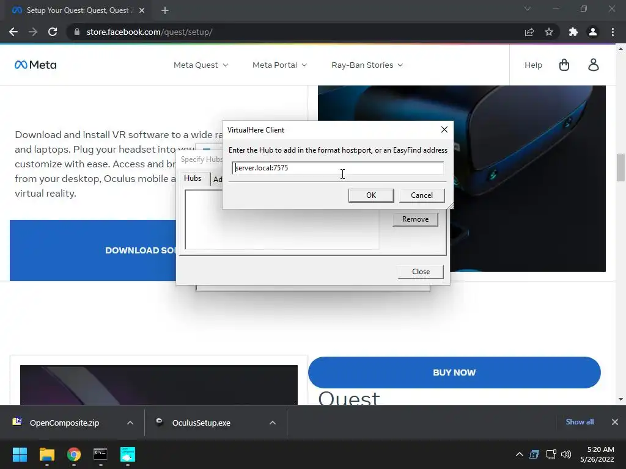Open a new browser tab
The height and width of the screenshot is (469, 626).
click(x=165, y=10)
